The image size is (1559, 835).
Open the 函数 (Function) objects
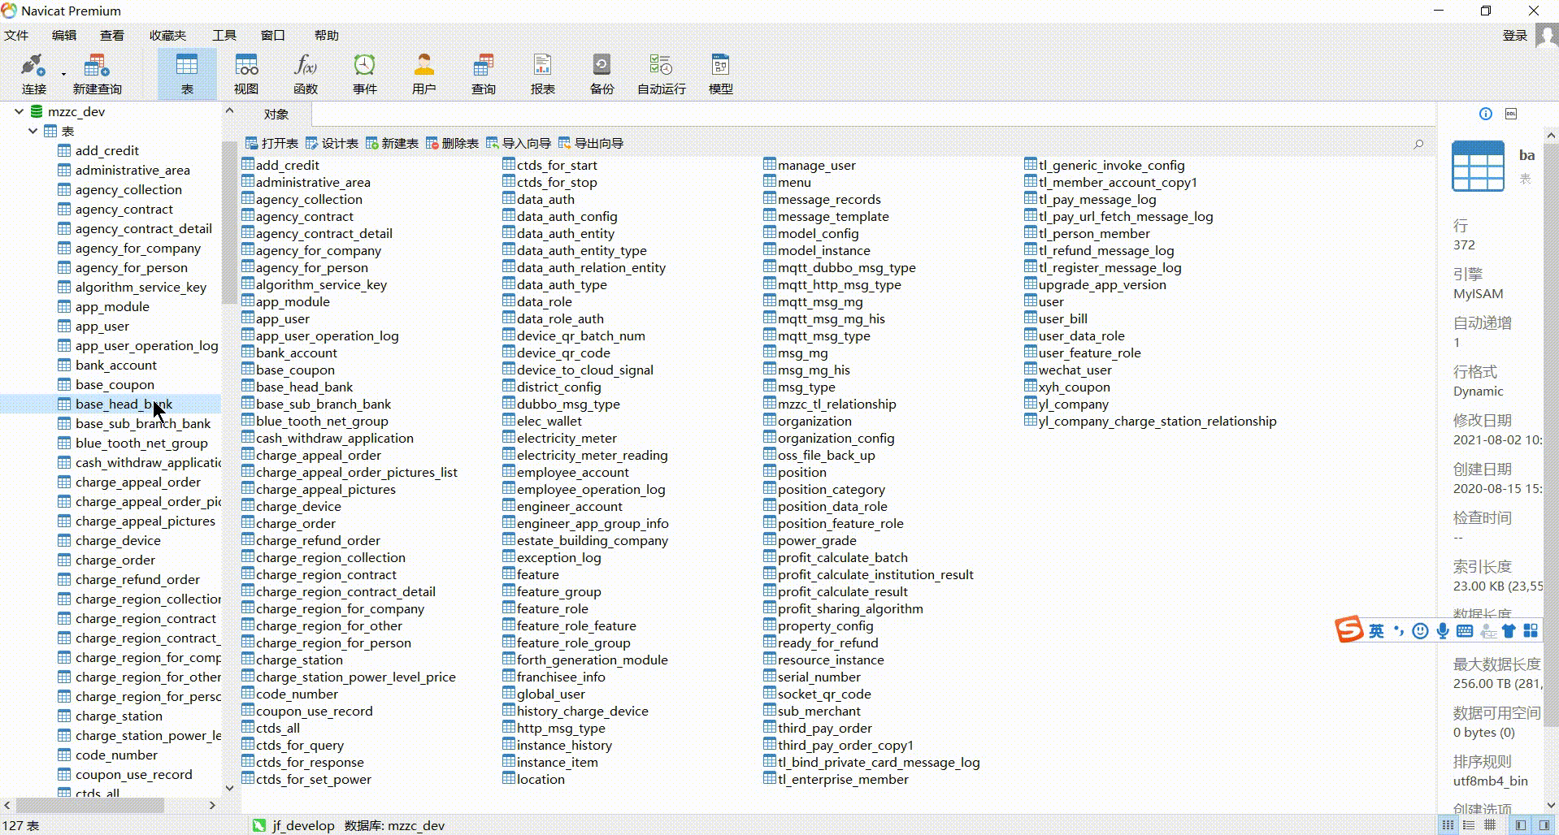coord(306,73)
